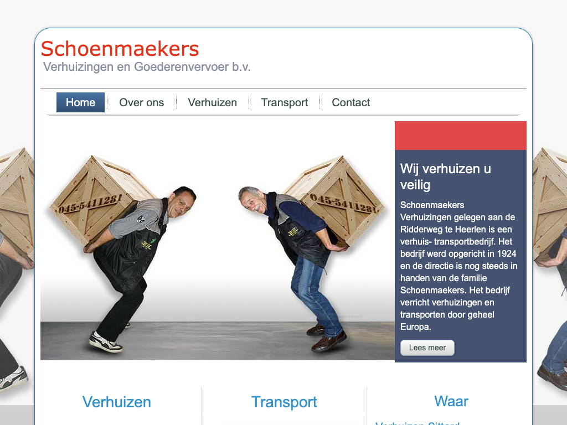
Task: Open the Contact page
Action: point(350,102)
